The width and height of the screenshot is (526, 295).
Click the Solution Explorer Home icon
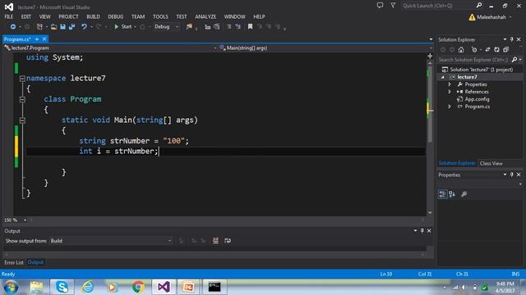(461, 50)
